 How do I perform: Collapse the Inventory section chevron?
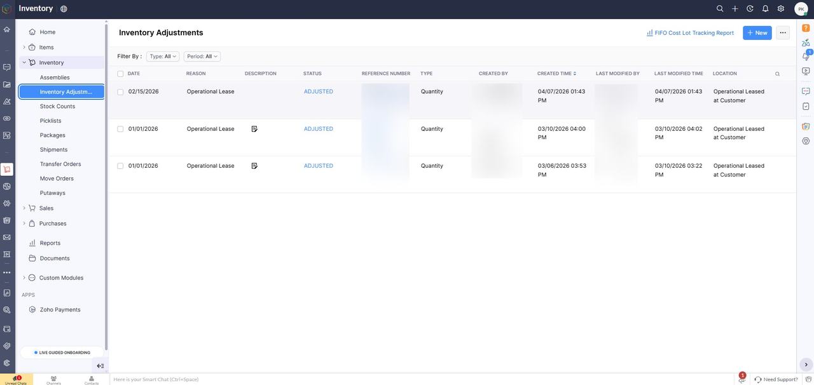pos(24,62)
